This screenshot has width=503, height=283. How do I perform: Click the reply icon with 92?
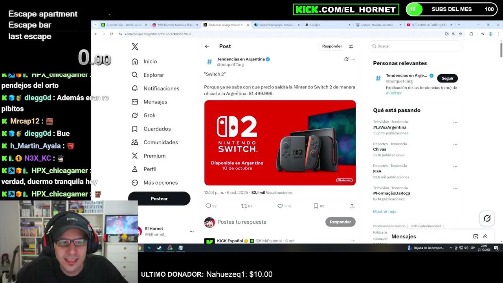[x=208, y=206]
